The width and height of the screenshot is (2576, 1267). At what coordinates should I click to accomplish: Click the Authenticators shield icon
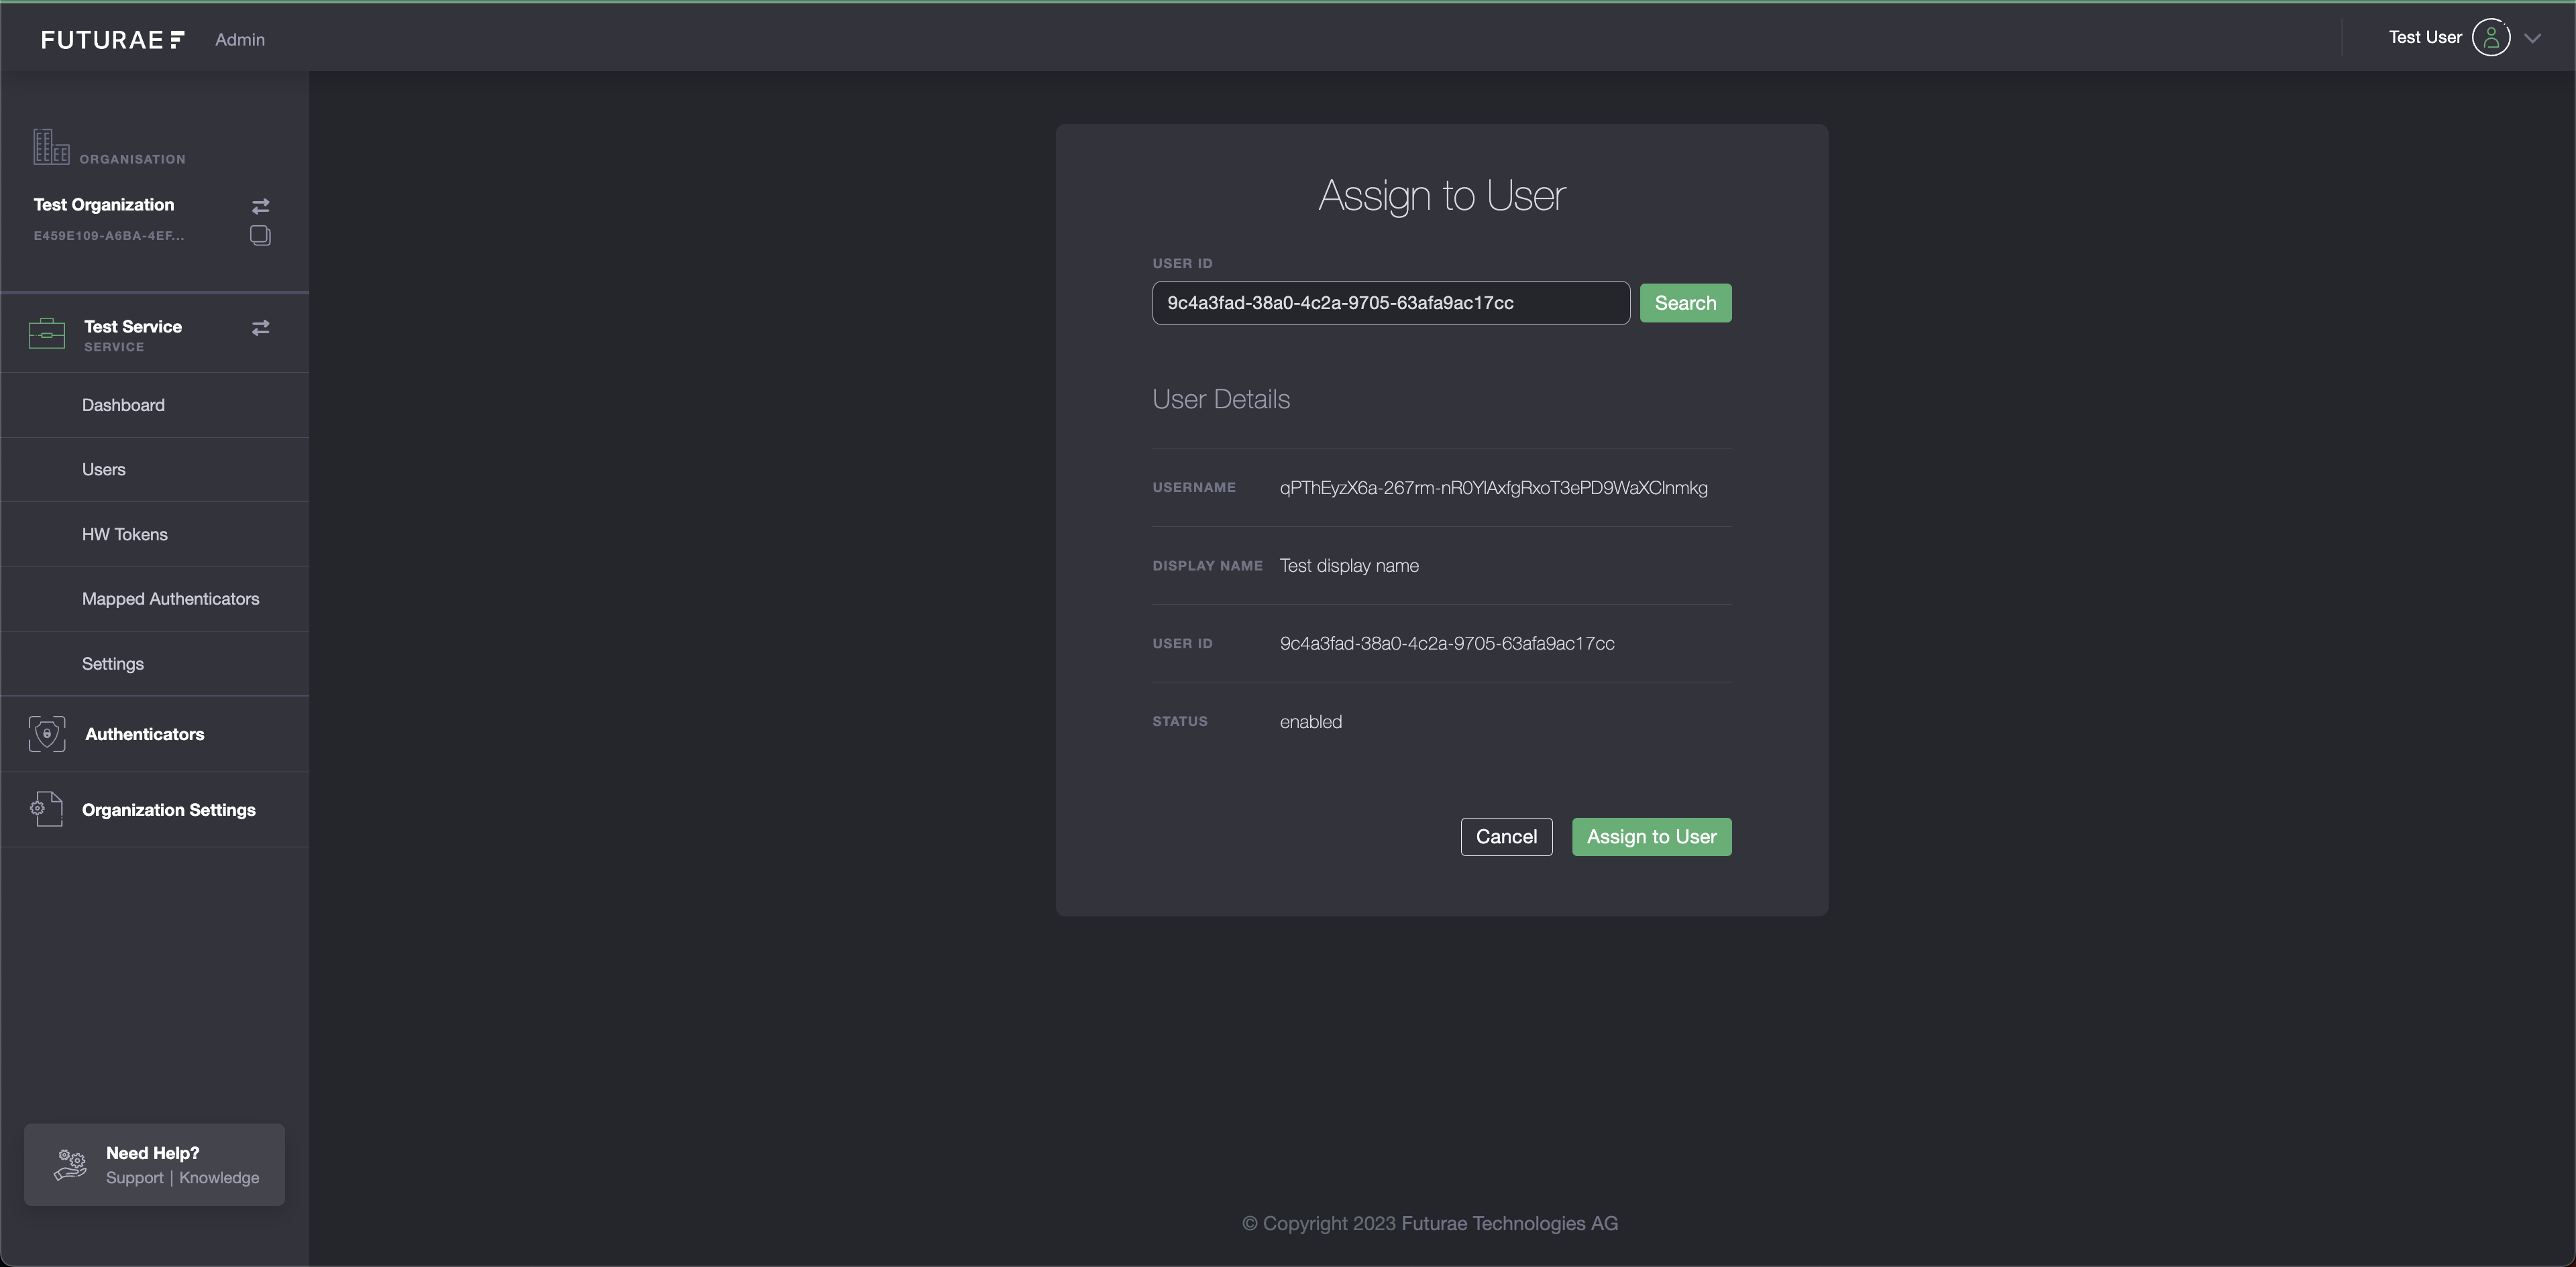(47, 735)
